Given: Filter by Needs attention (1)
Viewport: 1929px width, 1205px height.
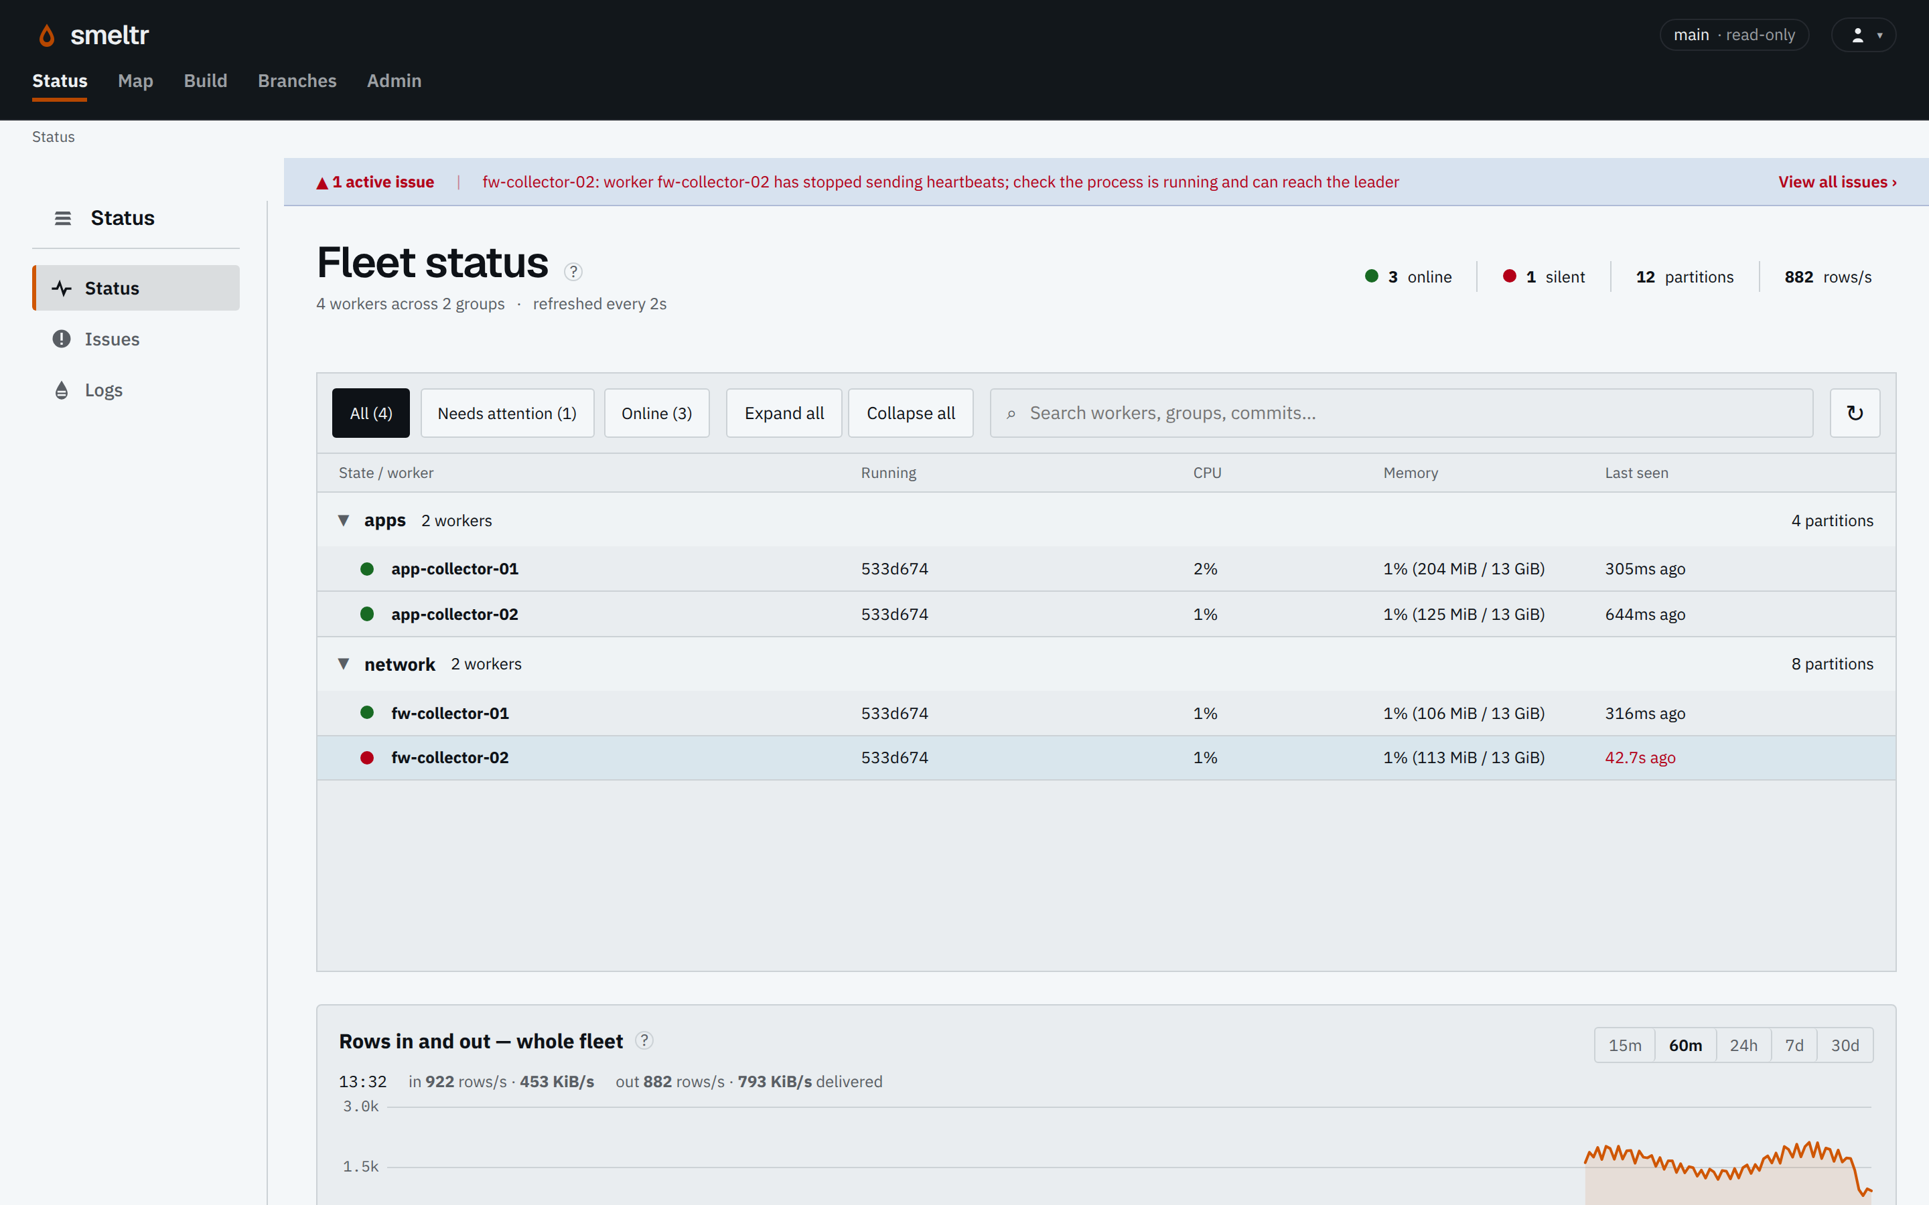Looking at the screenshot, I should (x=507, y=413).
